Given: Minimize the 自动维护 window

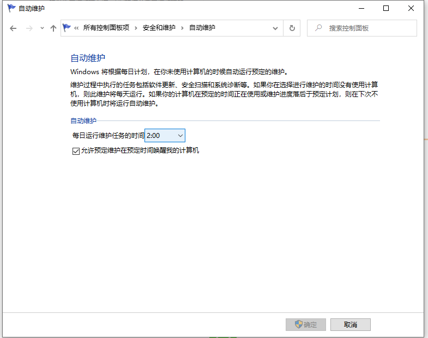Looking at the screenshot, I should click(x=361, y=9).
